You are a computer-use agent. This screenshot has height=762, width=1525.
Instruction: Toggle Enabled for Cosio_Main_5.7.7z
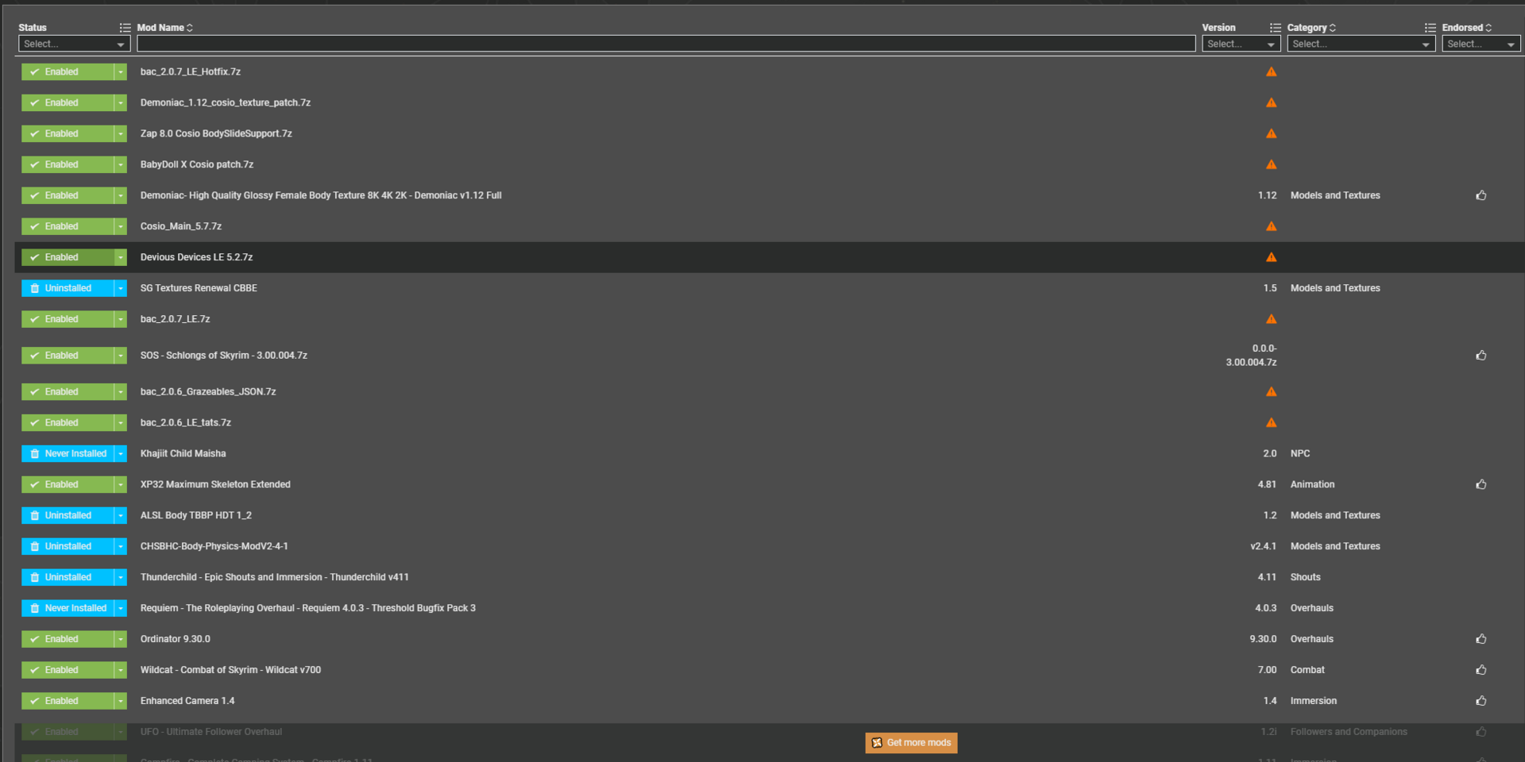tap(68, 226)
